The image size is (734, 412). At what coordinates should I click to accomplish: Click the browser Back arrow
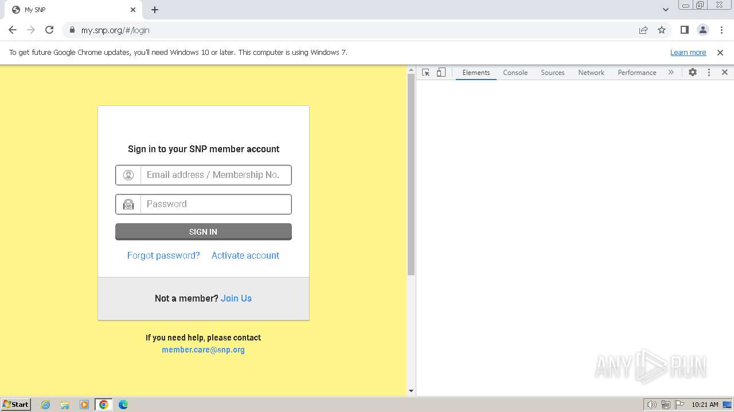click(x=13, y=30)
